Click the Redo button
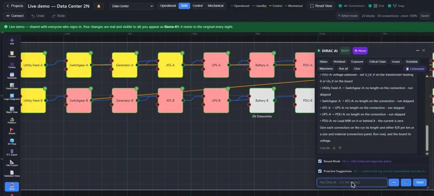This screenshot has height=196, width=434. [x=59, y=16]
